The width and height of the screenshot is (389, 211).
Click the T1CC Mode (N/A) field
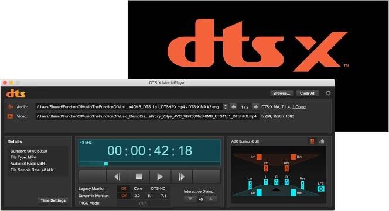tap(144, 203)
